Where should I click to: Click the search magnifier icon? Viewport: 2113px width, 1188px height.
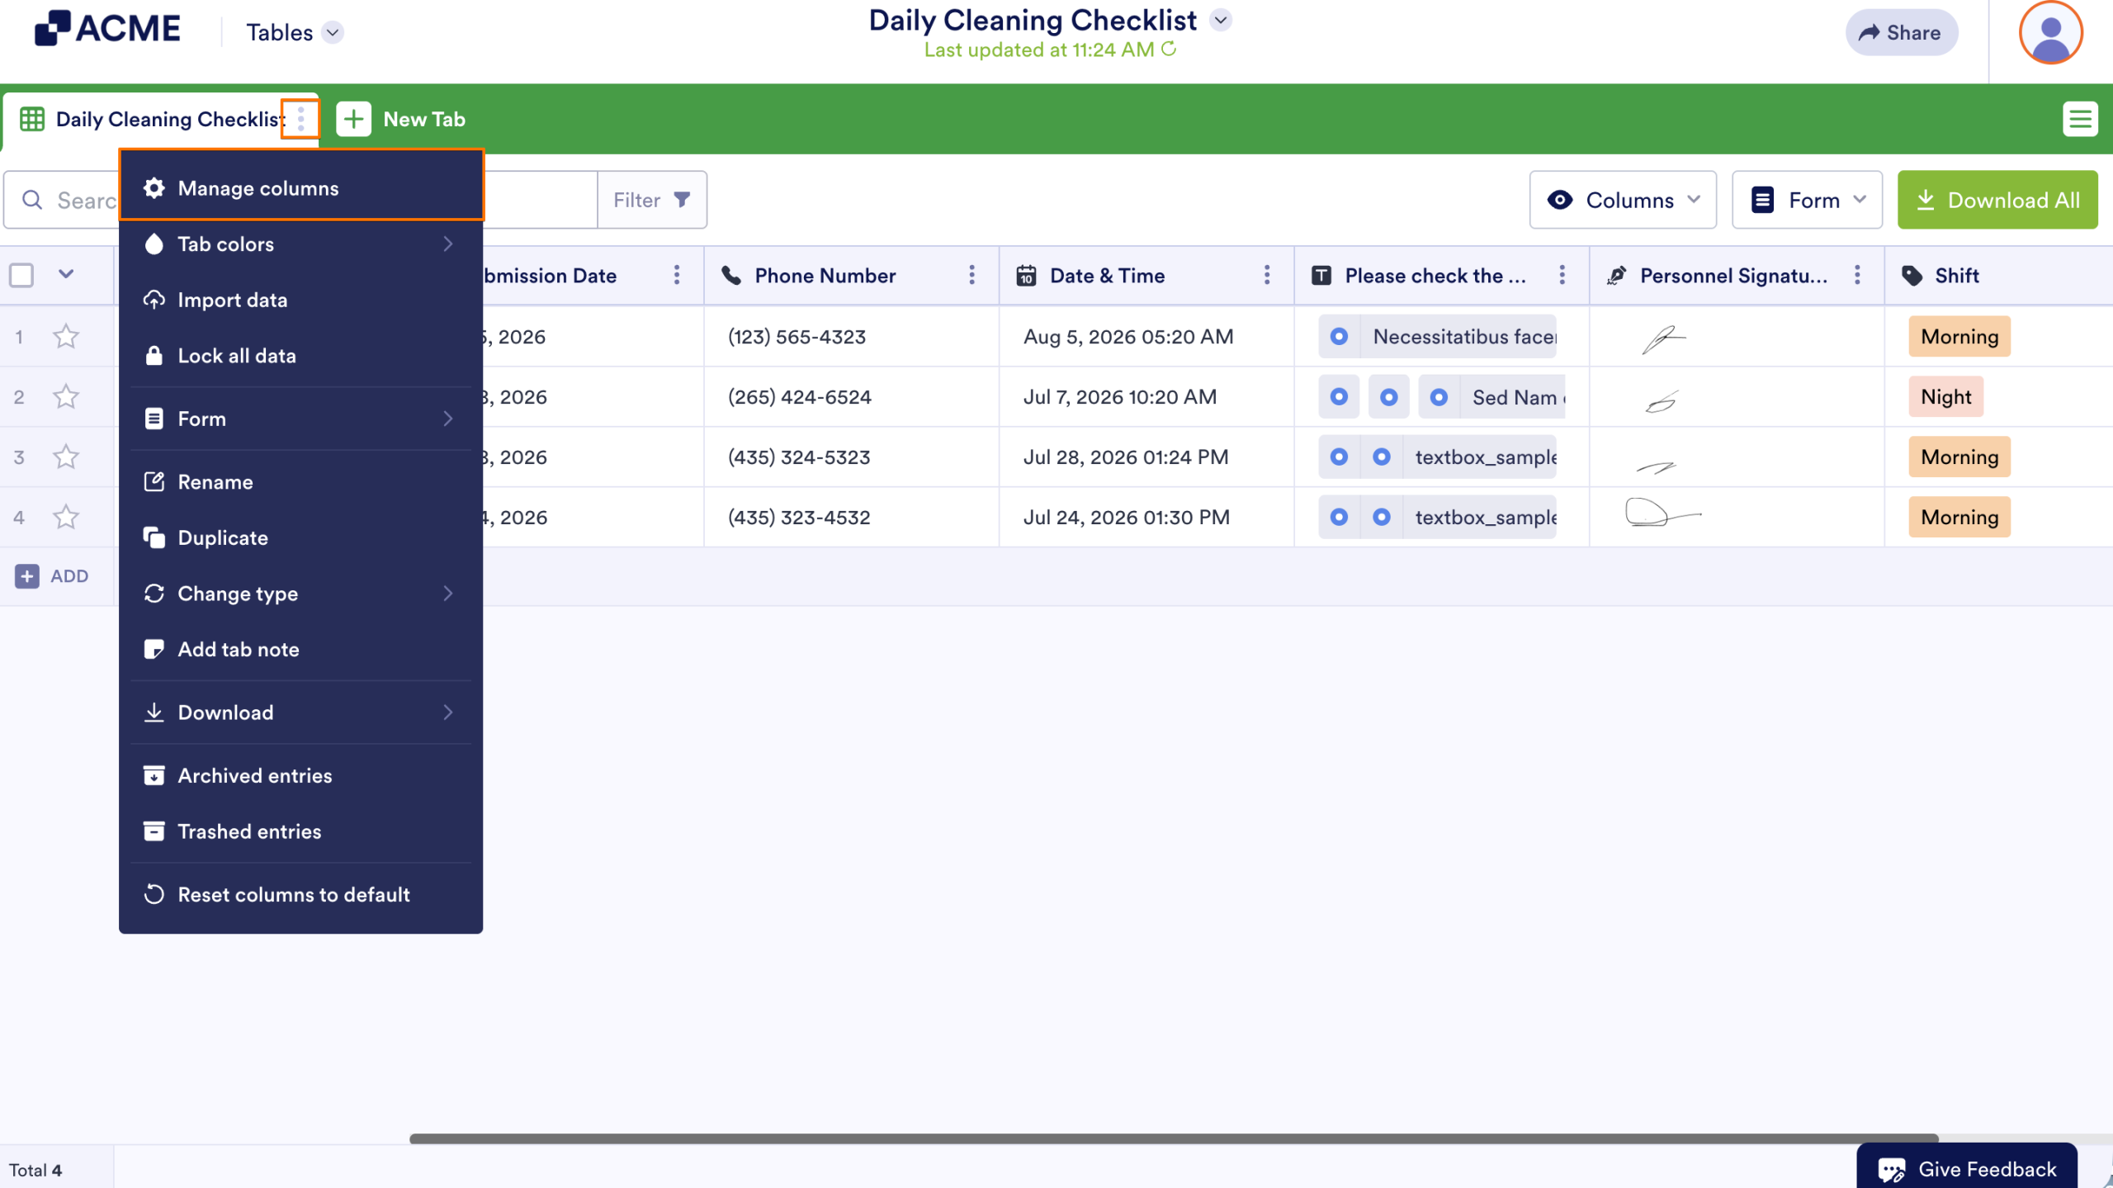[32, 201]
